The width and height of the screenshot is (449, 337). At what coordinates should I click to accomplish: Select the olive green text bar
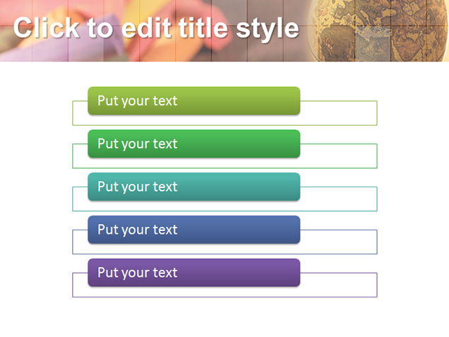pos(194,101)
